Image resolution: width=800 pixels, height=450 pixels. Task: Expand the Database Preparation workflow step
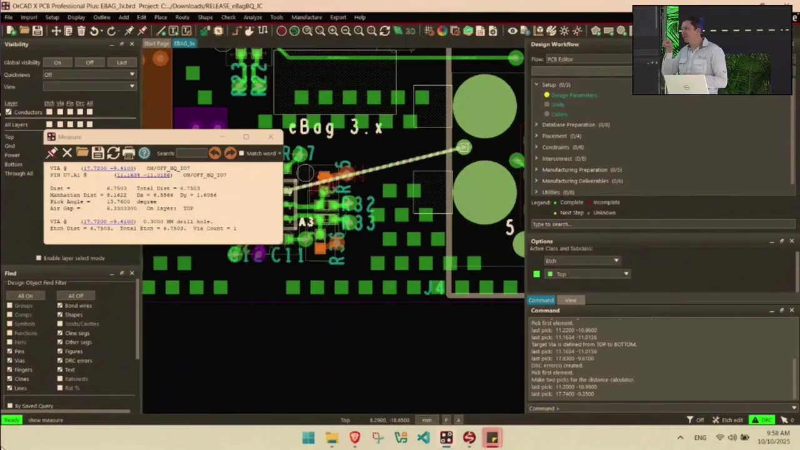(x=536, y=124)
